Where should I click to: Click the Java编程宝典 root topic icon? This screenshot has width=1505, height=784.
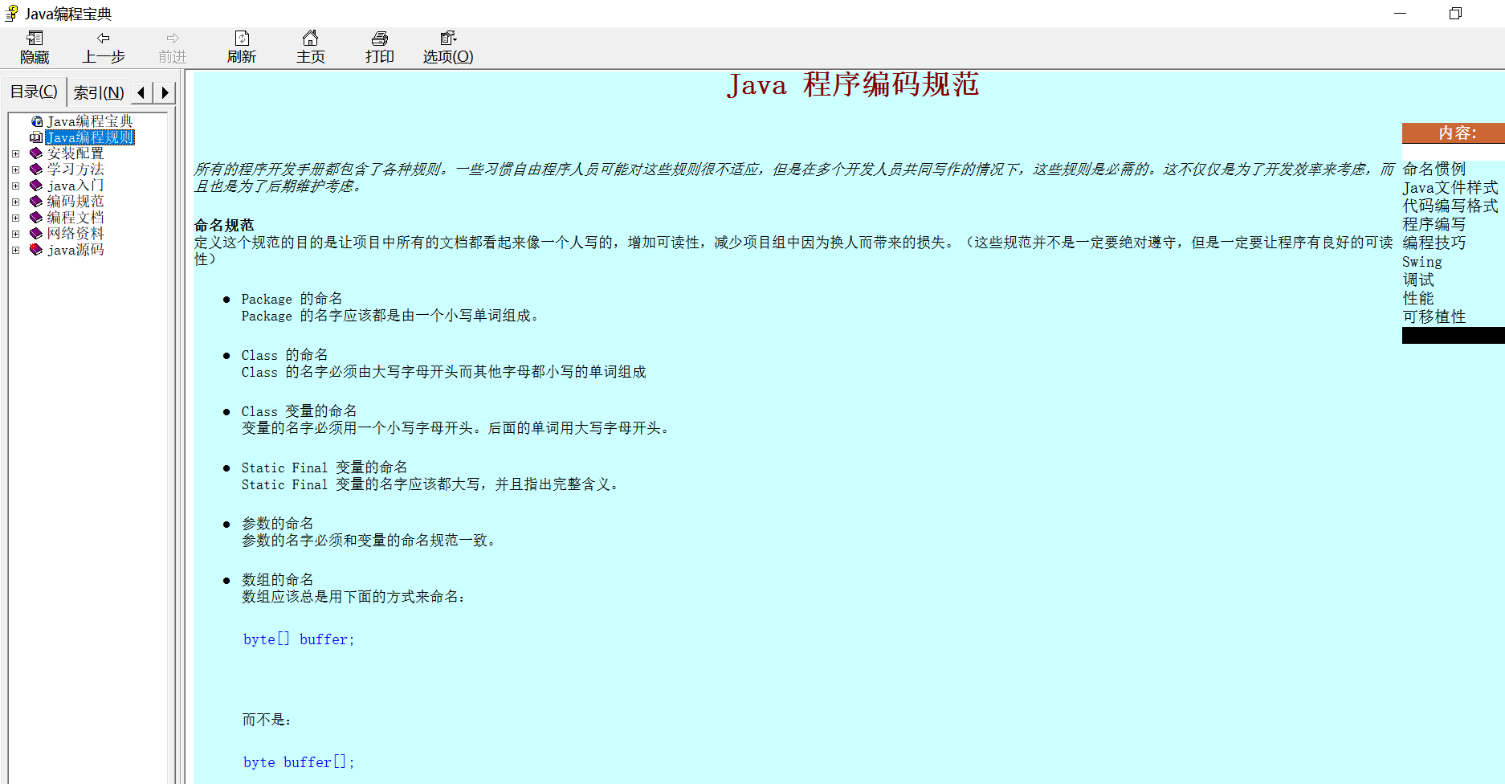(37, 121)
